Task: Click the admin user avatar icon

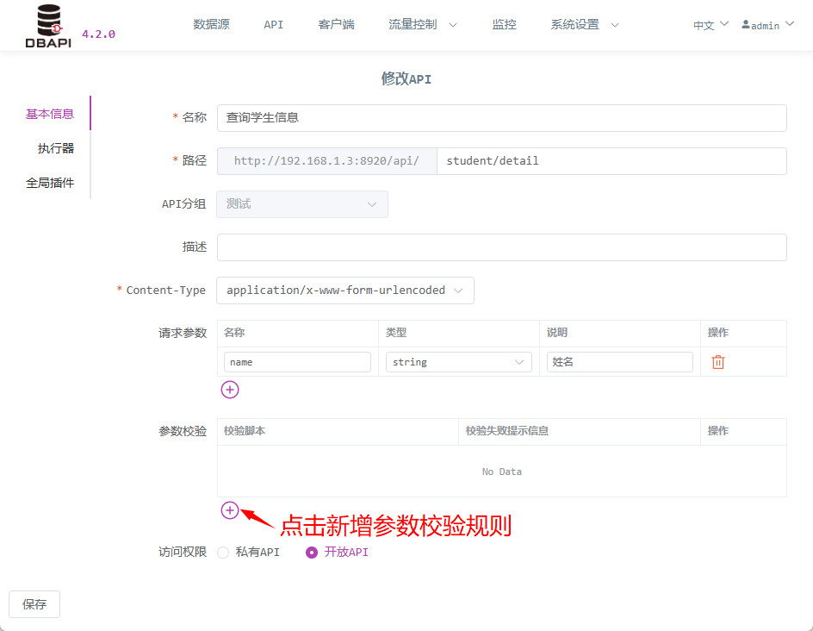Action: (x=746, y=24)
